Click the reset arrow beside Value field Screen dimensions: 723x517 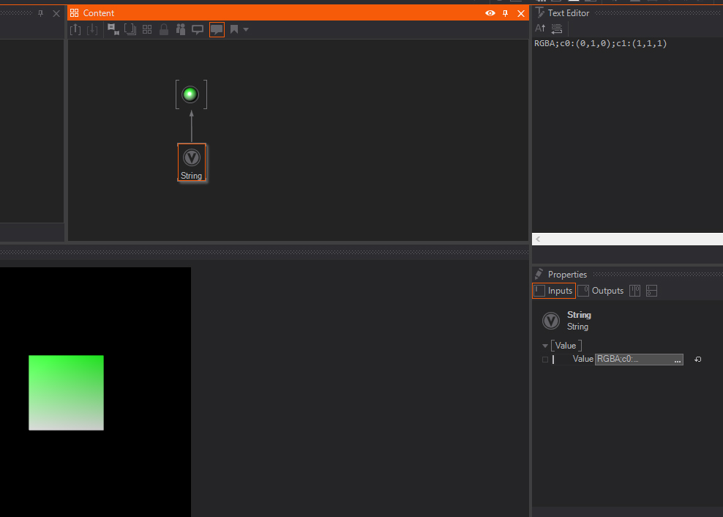click(698, 360)
